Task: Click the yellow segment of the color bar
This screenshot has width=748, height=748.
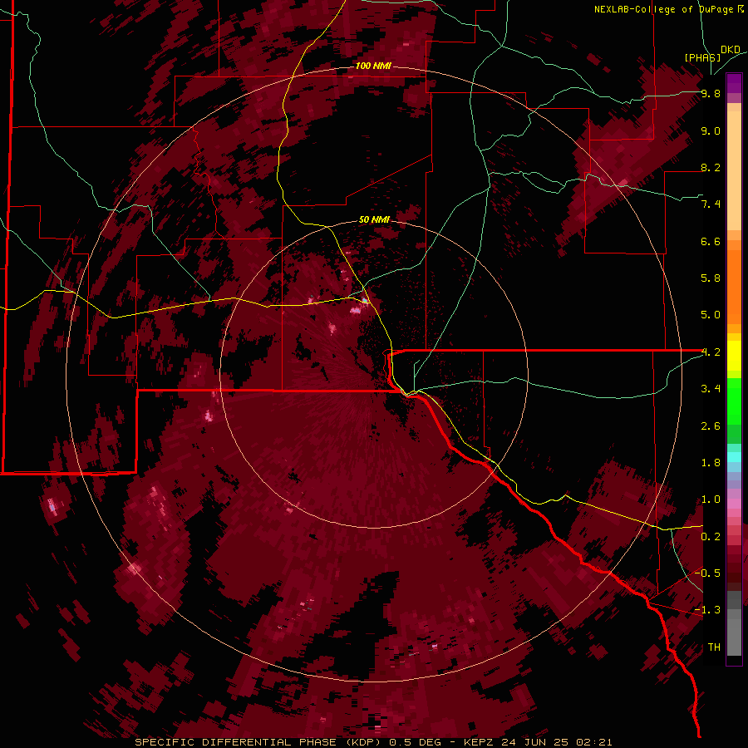Action: 734,356
